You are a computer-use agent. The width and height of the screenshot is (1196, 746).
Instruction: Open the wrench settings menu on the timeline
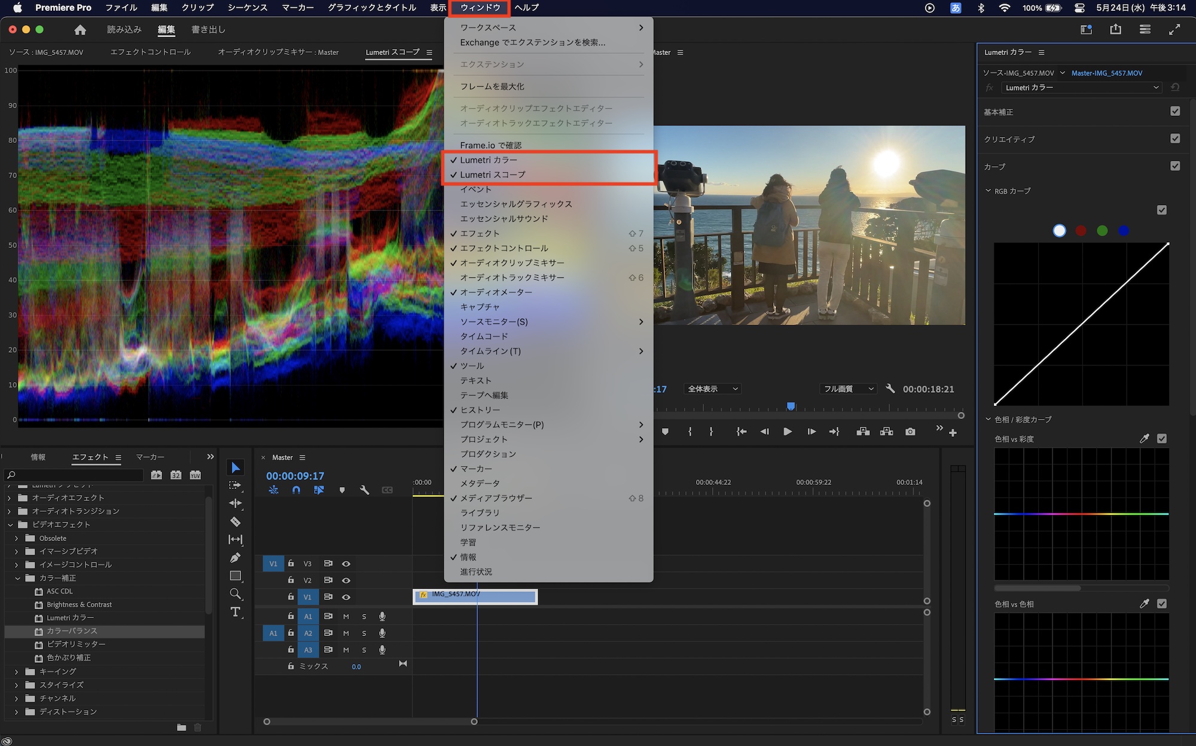365,490
